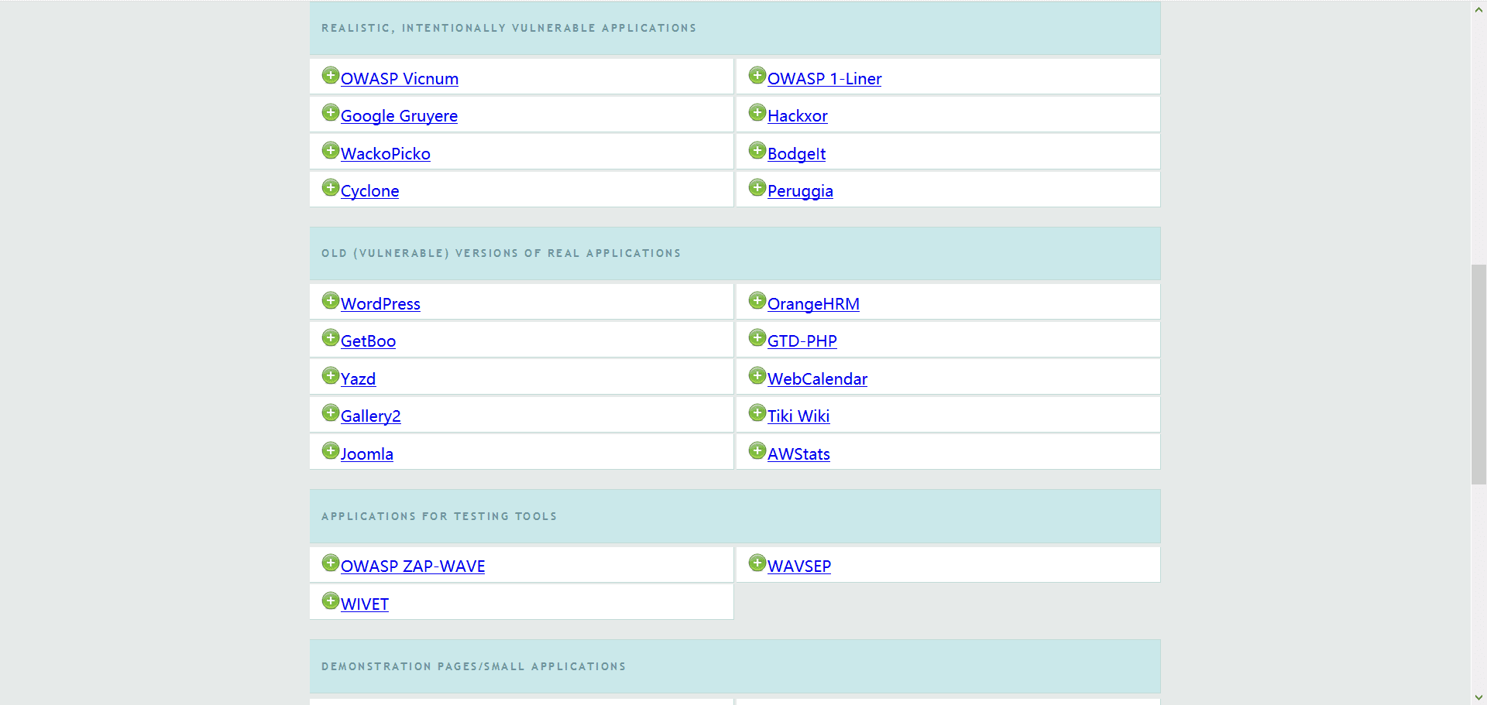The width and height of the screenshot is (1487, 705).
Task: Expand the Tiki Wiki plus icon
Action: pyautogui.click(x=757, y=412)
